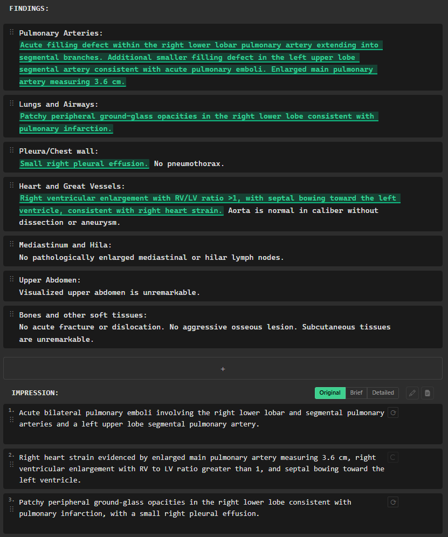Click into the Bones and other soft tissues text
Viewport: 448px width, 537px height.
point(205,333)
